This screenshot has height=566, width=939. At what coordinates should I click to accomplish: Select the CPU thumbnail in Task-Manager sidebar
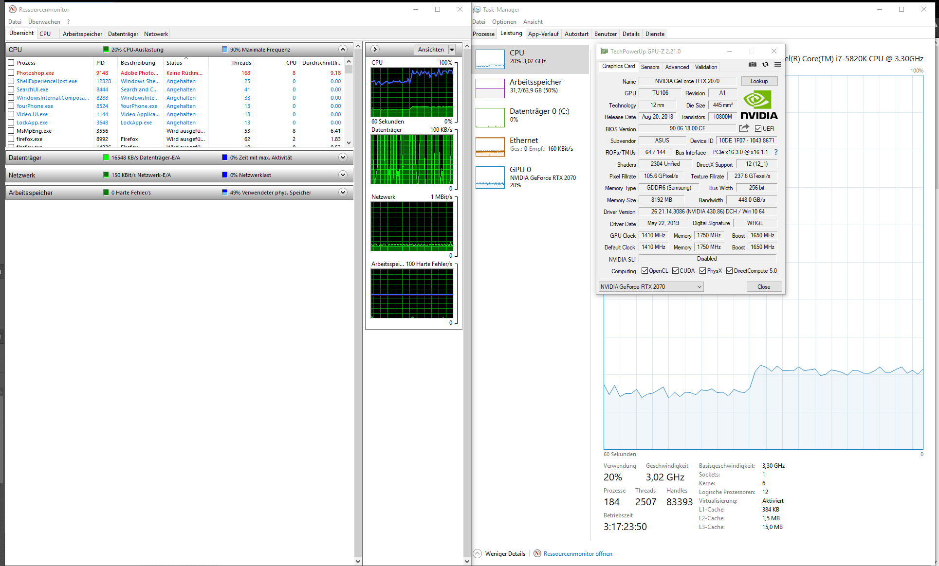tap(490, 59)
